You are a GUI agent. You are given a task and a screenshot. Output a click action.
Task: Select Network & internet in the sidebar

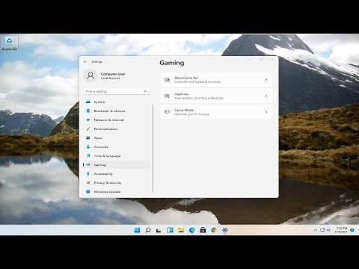pos(117,120)
